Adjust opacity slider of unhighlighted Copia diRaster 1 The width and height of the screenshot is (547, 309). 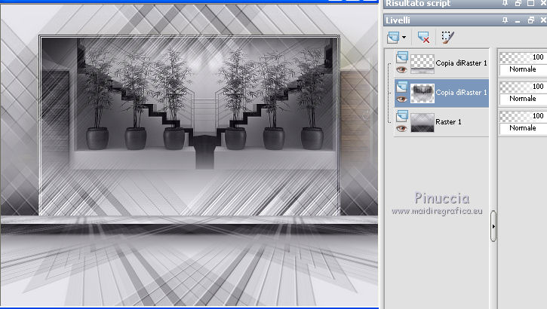coord(523,57)
